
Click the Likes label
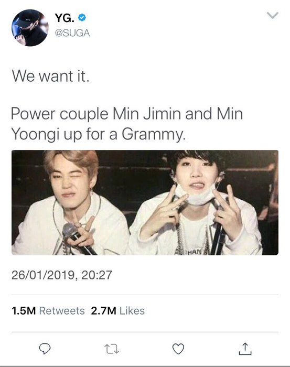pos(132,311)
